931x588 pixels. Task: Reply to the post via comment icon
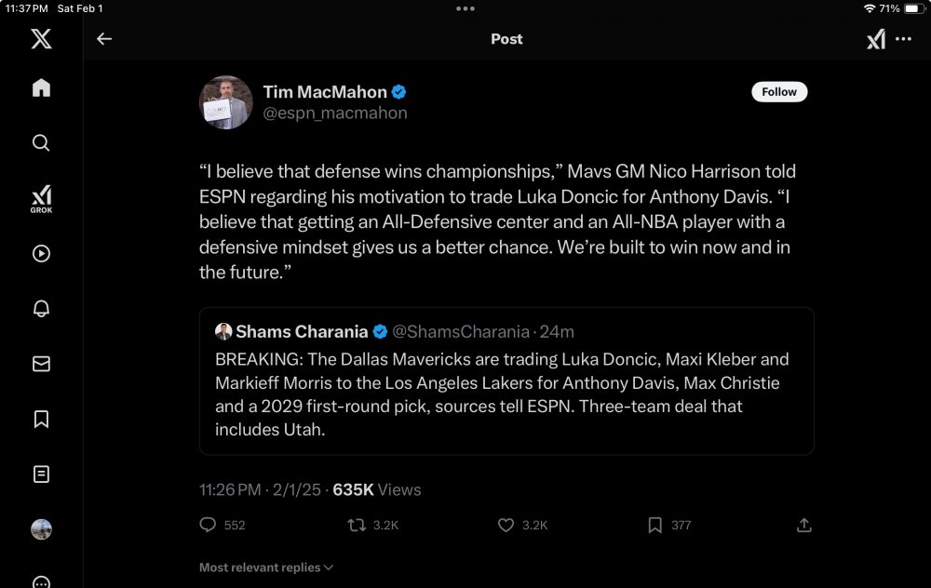pos(208,525)
